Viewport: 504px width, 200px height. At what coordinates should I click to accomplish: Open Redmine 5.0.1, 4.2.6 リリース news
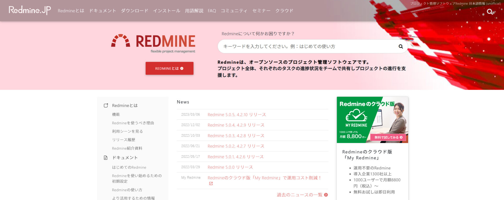tap(235, 157)
